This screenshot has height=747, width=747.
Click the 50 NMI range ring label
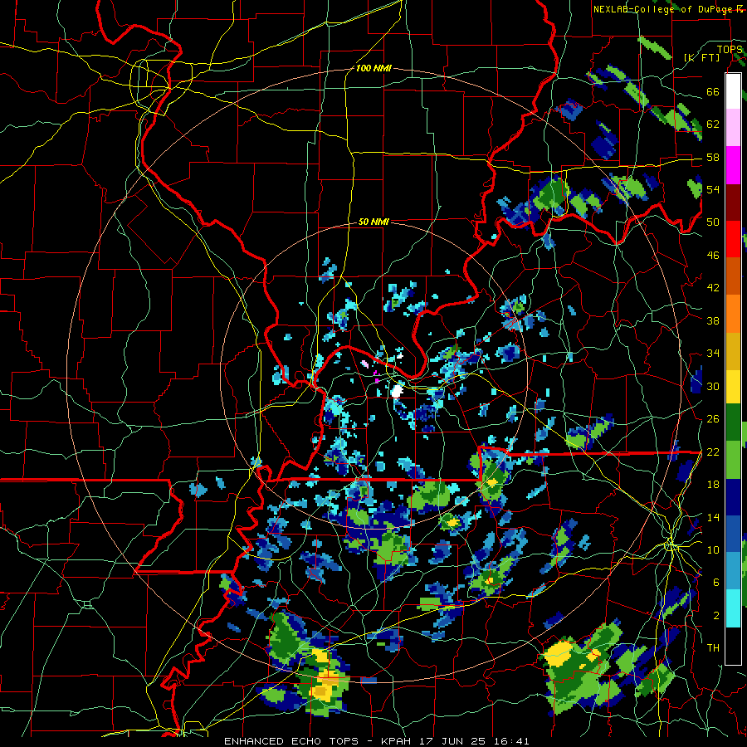(373, 222)
